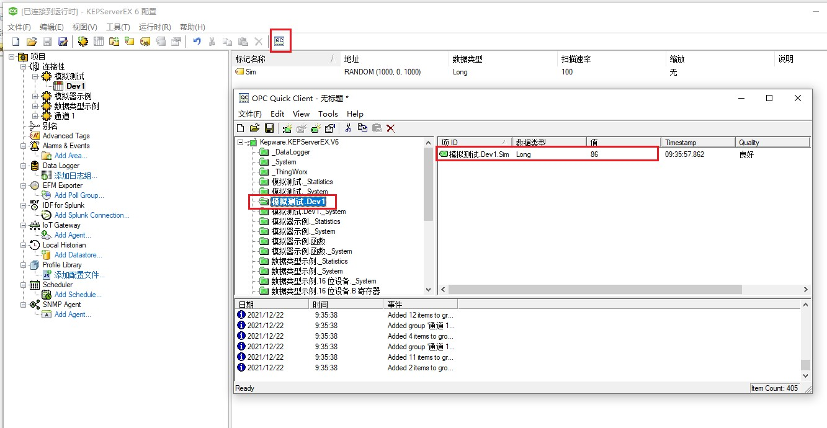Open the Tools menu in OPC Quick Client
The image size is (827, 428).
(328, 114)
